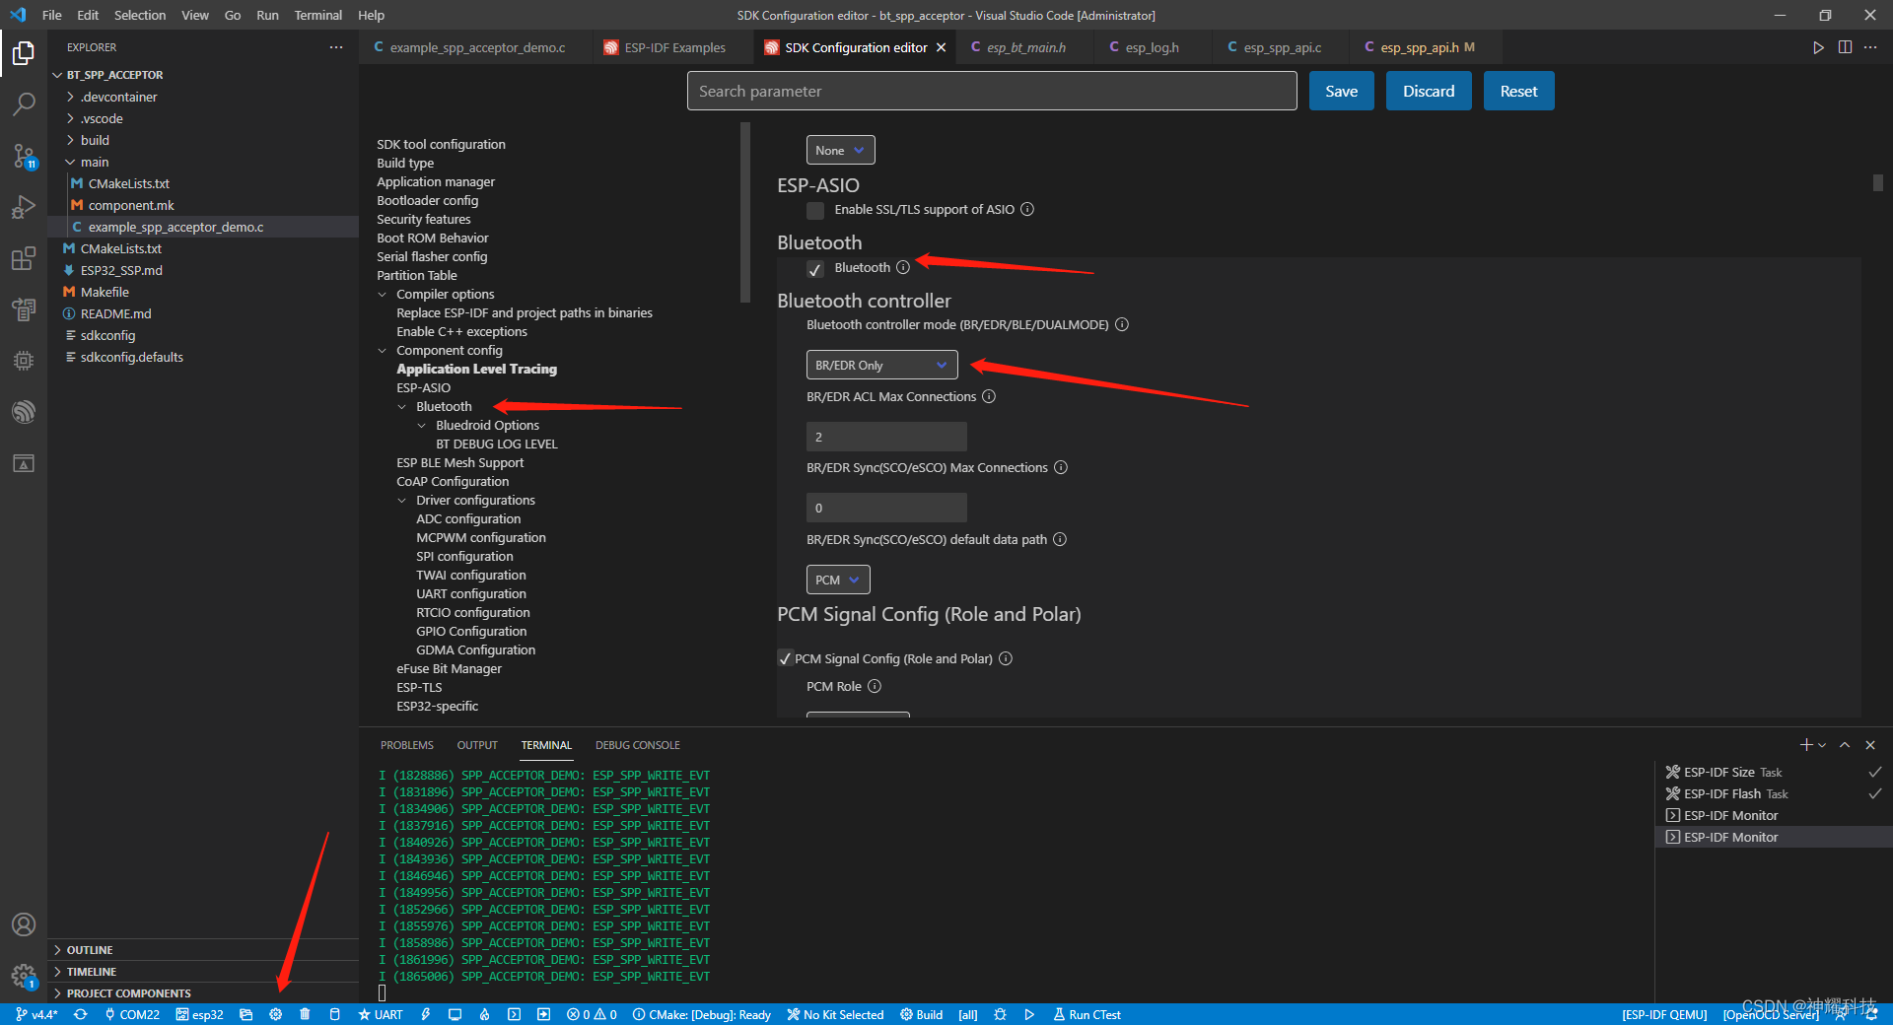Screen dimensions: 1893x1025
Task: Open the ESP-IDF Explorer sidebar icon
Action: [x=24, y=412]
